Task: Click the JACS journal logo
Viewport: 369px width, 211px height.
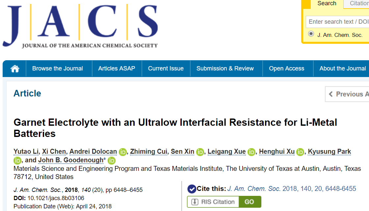Action: coord(80,26)
